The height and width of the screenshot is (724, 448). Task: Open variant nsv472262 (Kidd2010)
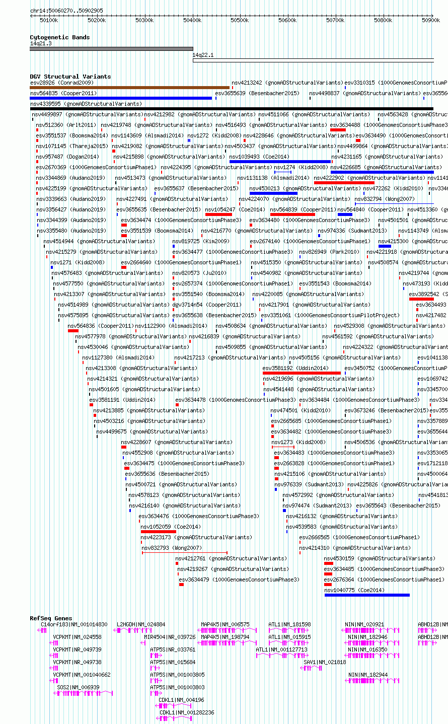point(394,188)
